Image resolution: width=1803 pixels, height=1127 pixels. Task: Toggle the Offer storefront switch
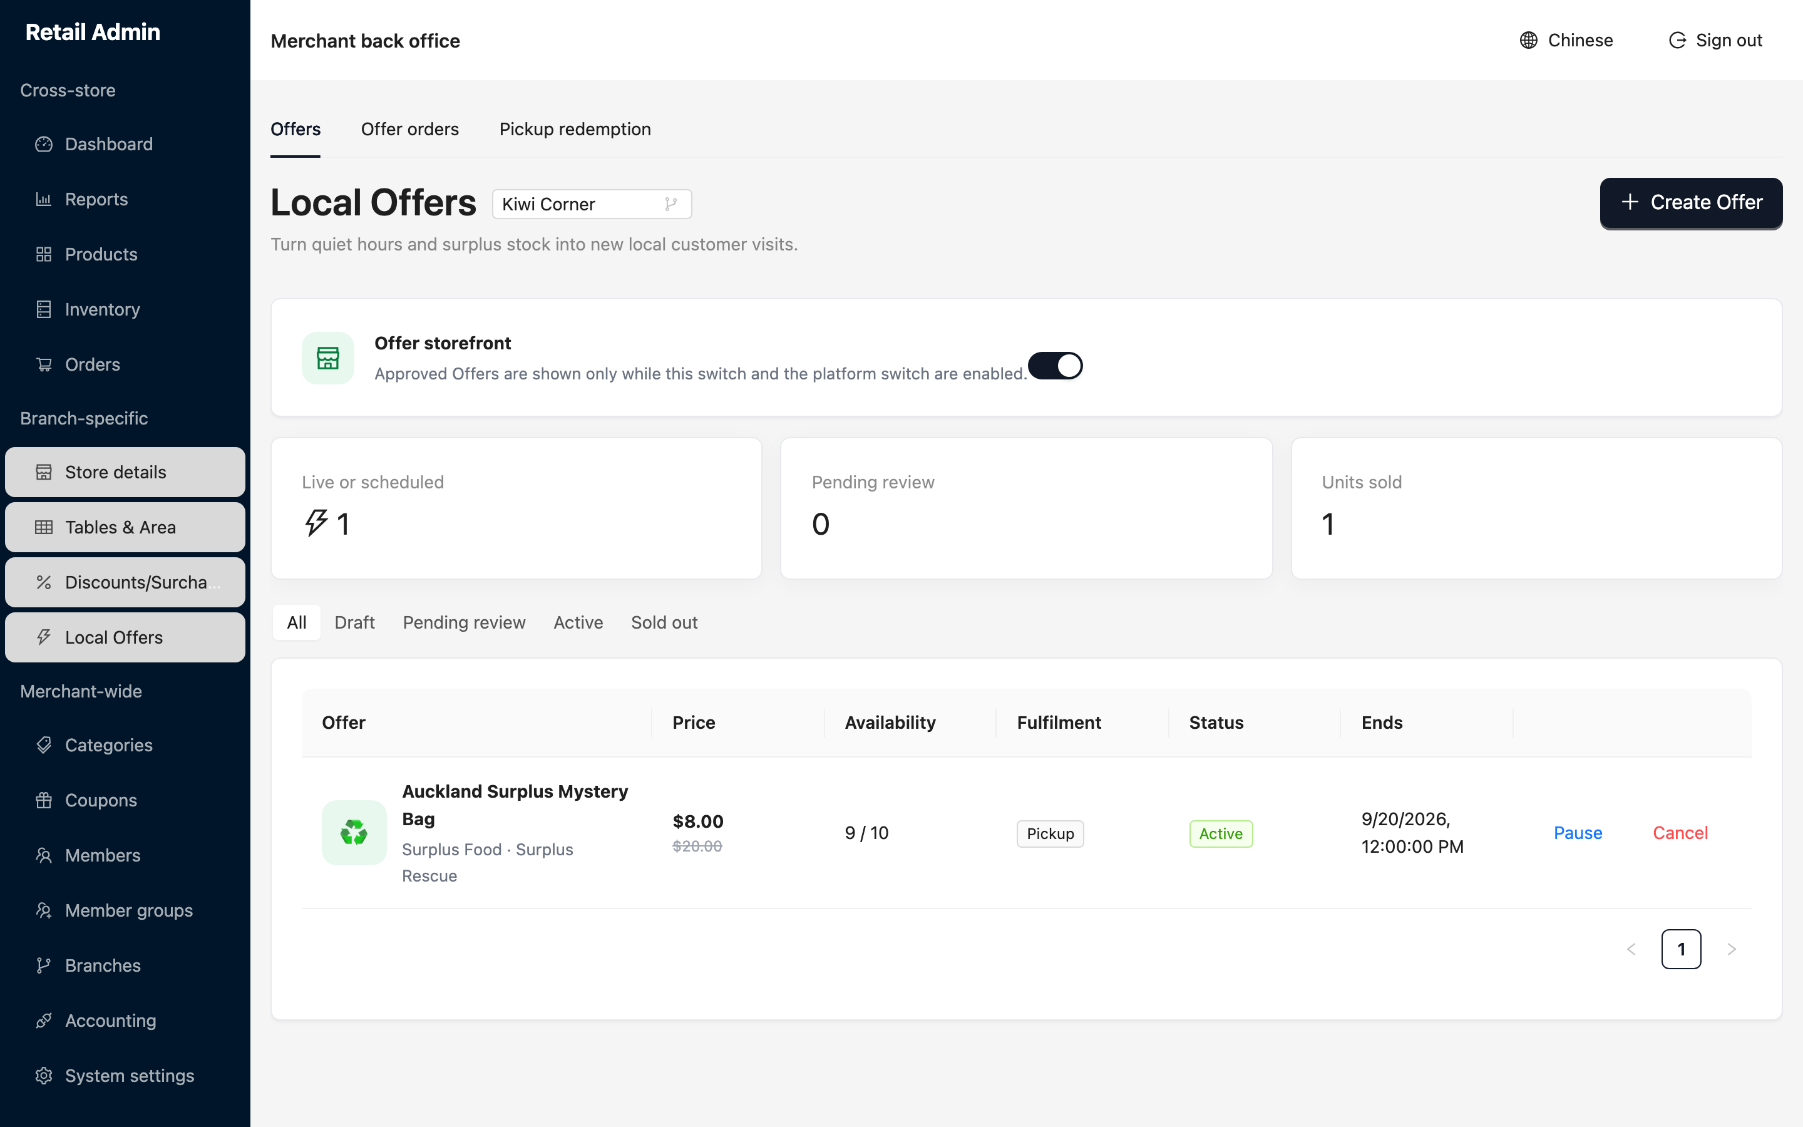click(x=1055, y=366)
